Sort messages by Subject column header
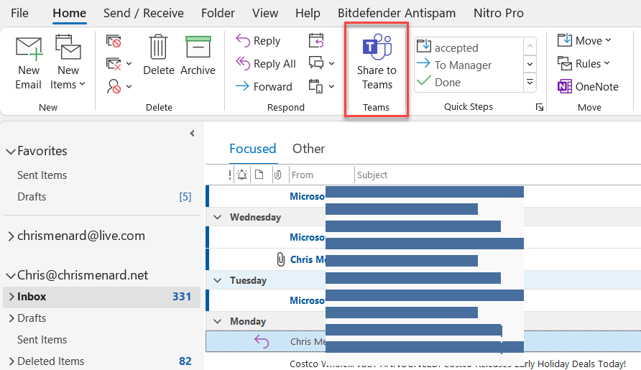 click(372, 175)
